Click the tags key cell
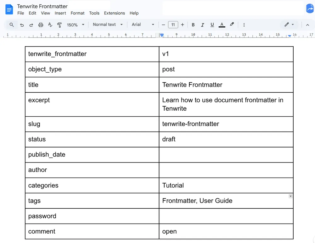The image size is (315, 243). click(x=92, y=201)
